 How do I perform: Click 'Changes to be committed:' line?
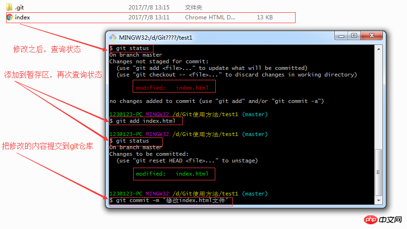[x=149, y=154]
